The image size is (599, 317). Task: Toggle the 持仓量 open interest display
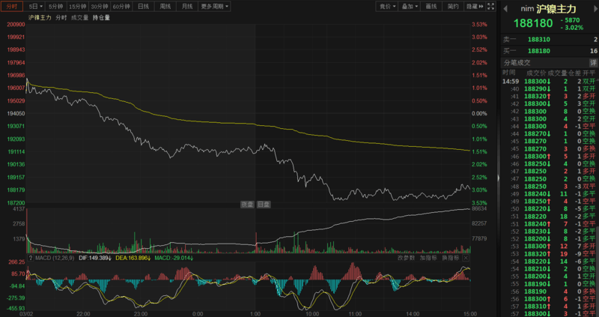pos(101,17)
